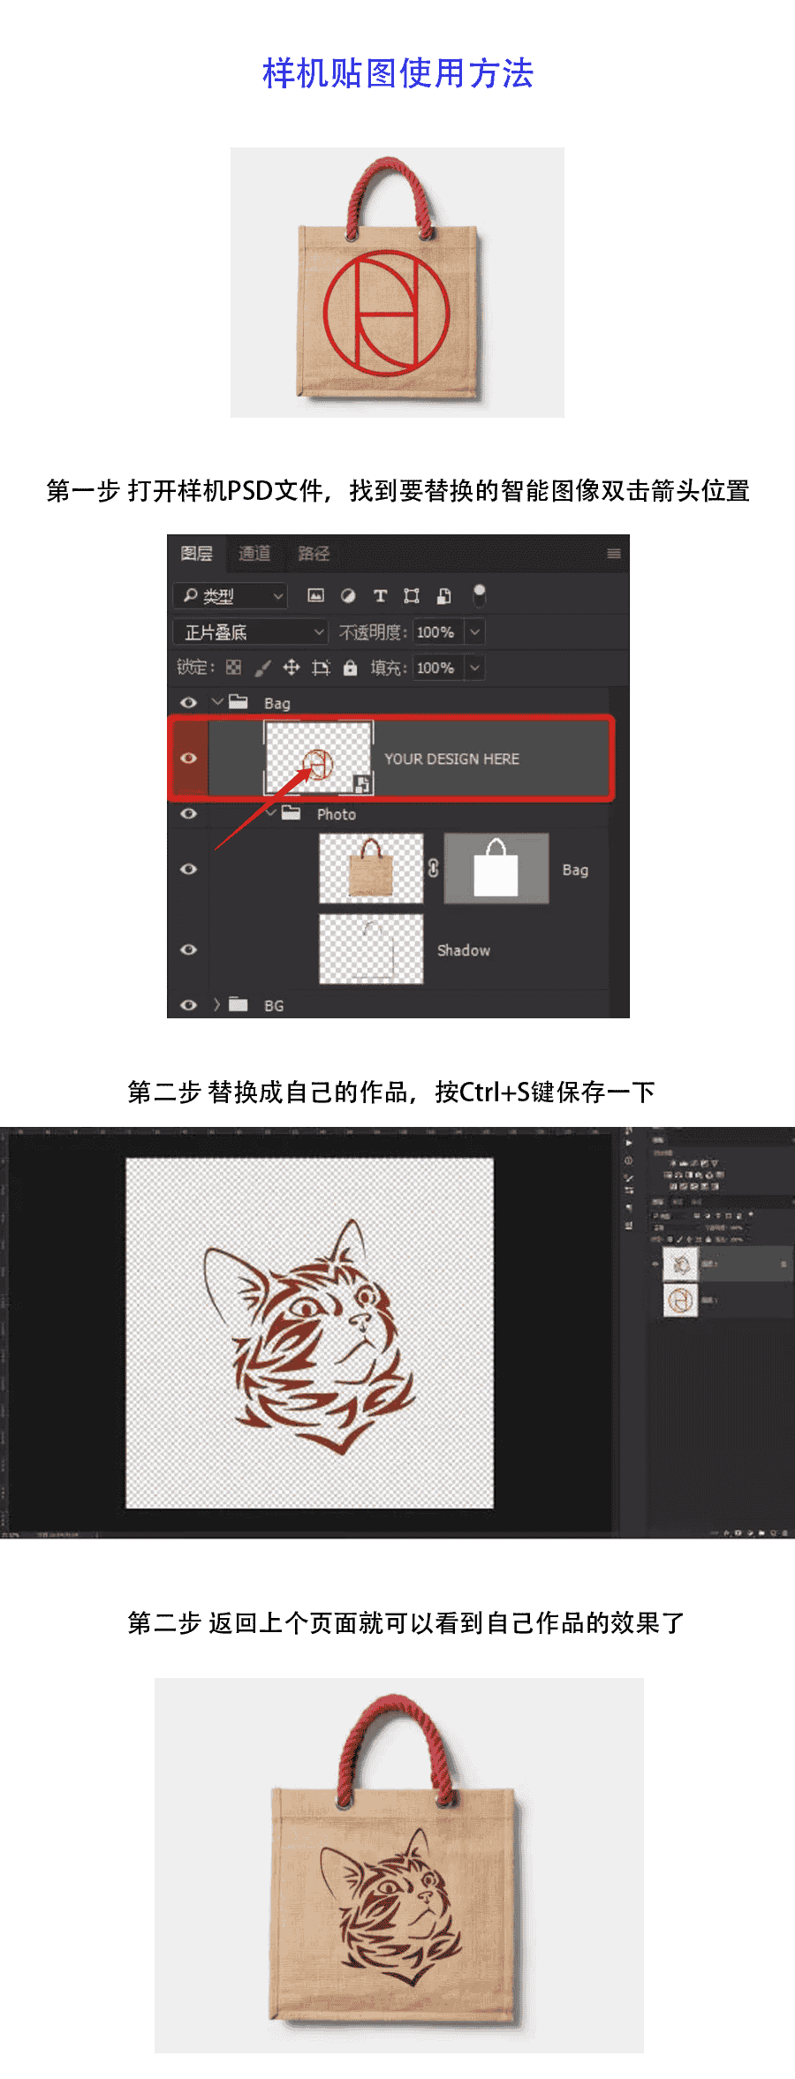This screenshot has height=2079, width=795.
Task: Select the BG group folder icon
Action: coord(238,1004)
